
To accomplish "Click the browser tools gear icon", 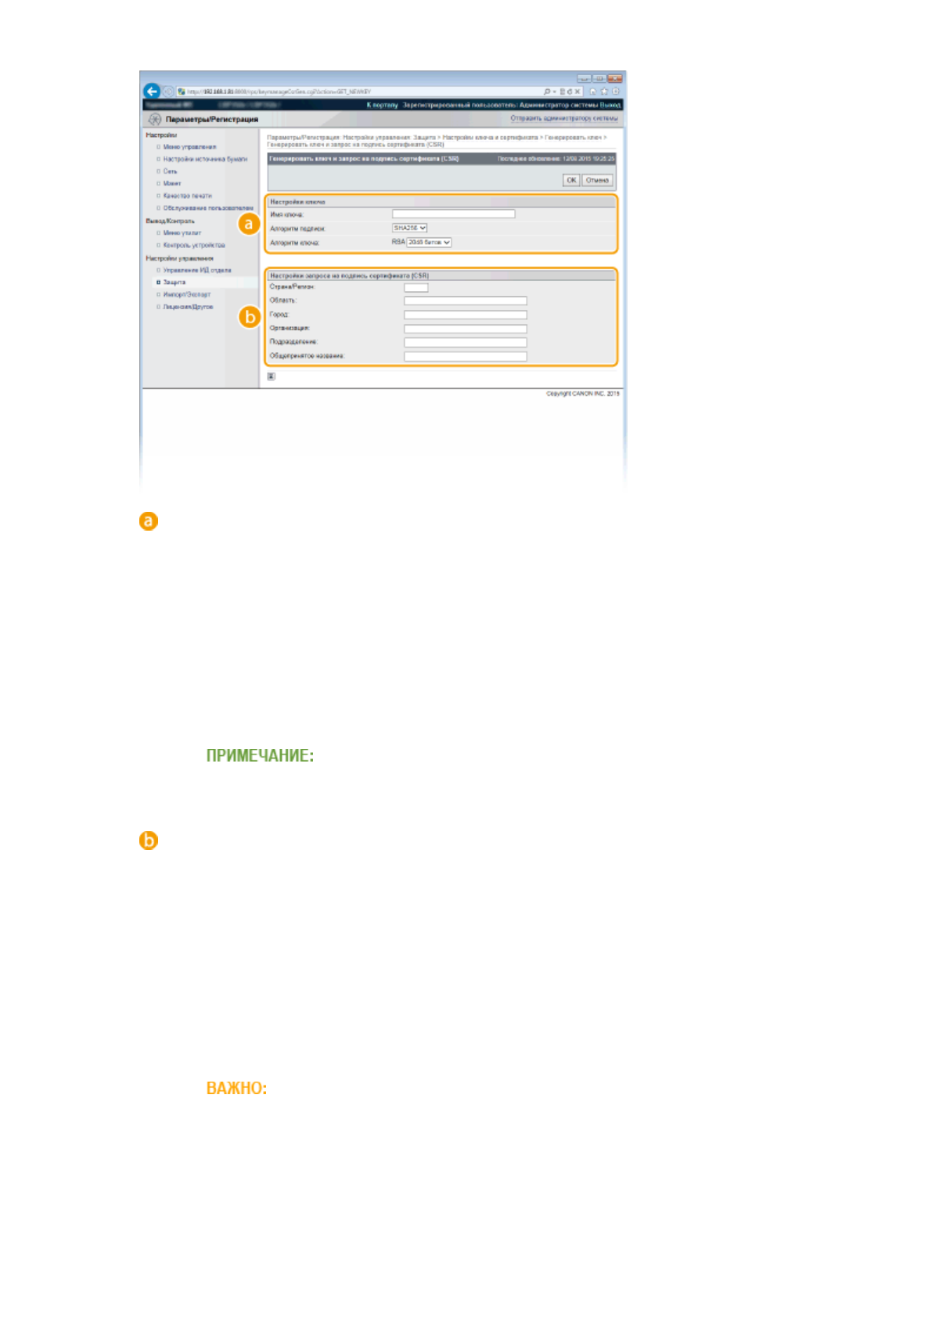I will coord(615,92).
